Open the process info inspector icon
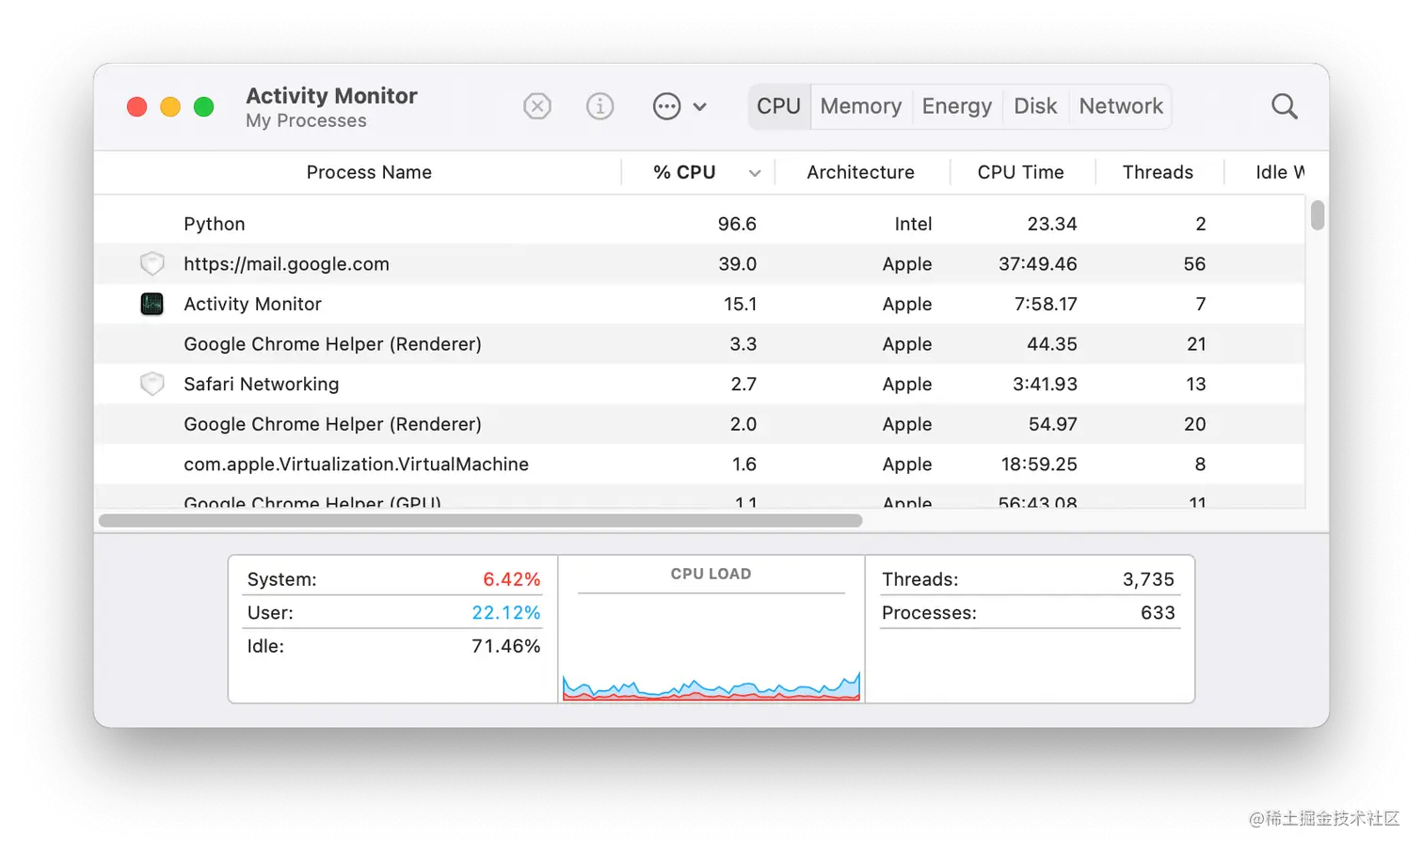Screen dimensions: 1423x851 tap(600, 106)
